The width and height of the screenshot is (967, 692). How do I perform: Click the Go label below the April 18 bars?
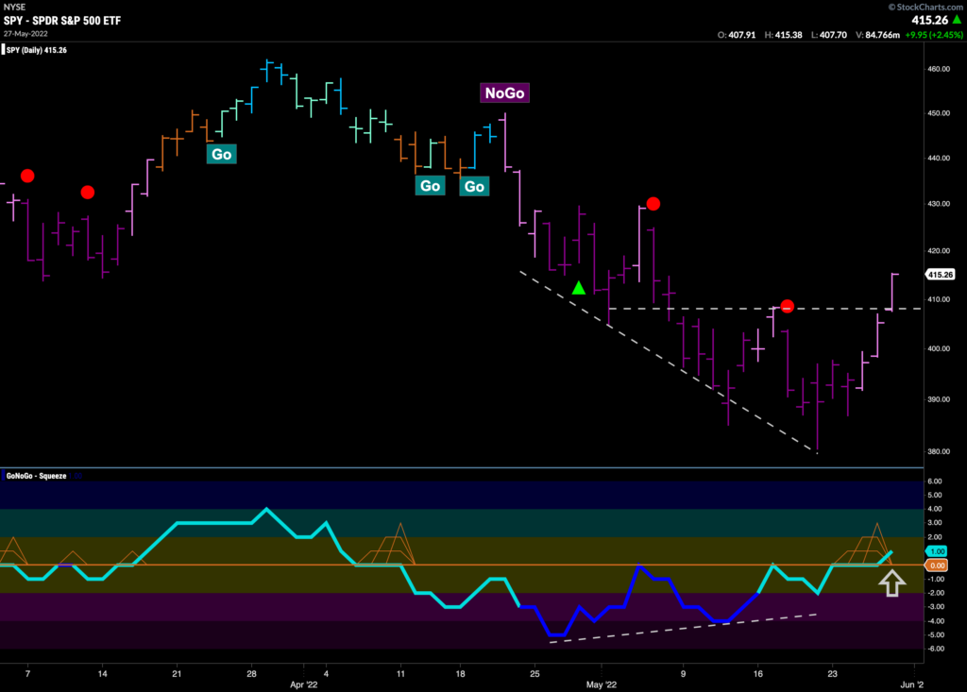point(474,186)
